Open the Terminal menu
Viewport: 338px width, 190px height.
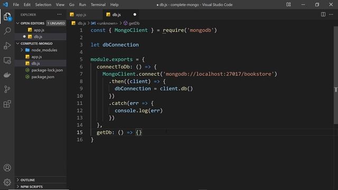[98, 5]
